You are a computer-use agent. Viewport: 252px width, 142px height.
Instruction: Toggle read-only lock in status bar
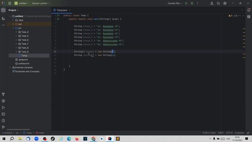click(x=248, y=133)
